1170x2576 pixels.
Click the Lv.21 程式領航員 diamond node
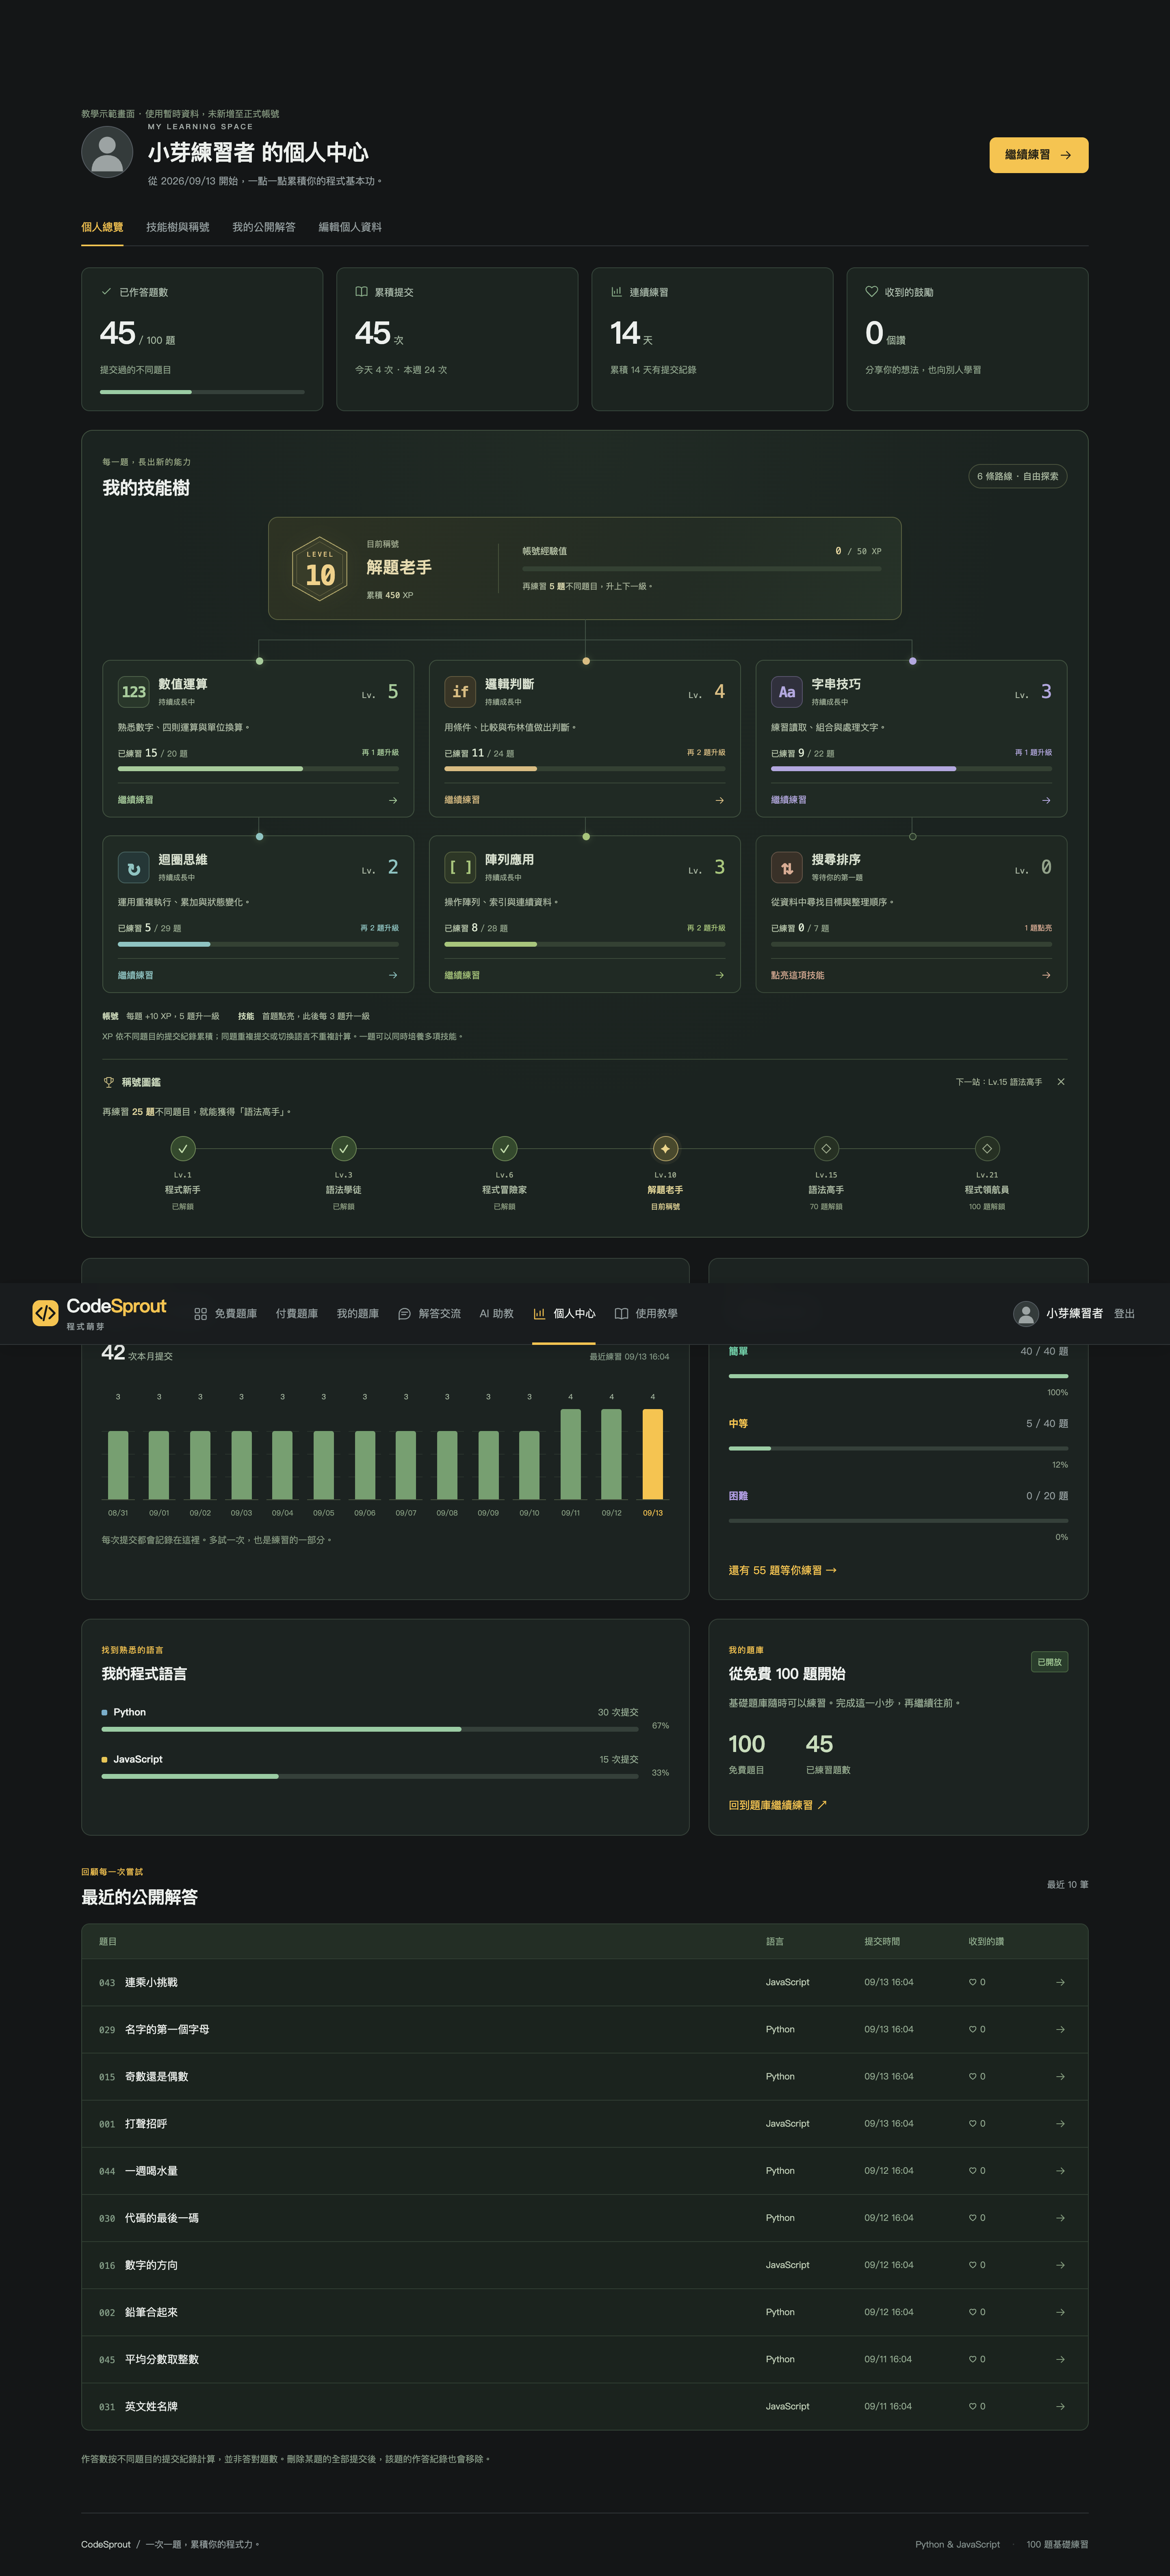coord(987,1149)
